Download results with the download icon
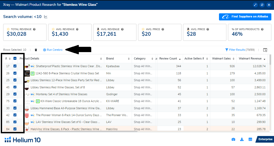This screenshot has height=146, width=274. click(242, 139)
